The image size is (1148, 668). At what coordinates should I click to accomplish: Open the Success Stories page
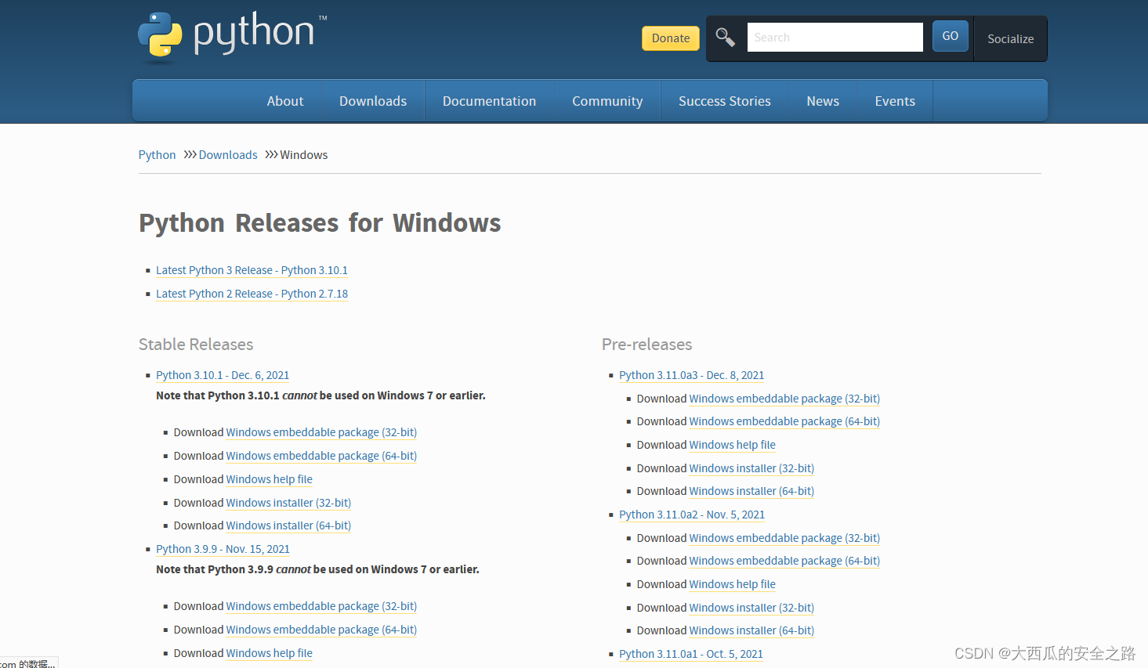tap(723, 100)
